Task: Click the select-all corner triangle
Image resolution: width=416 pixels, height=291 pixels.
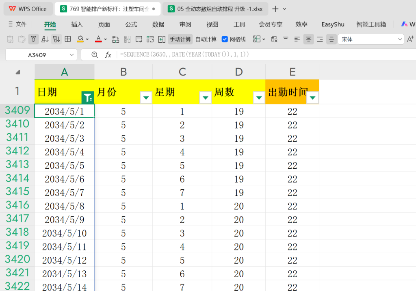Action: pos(18,72)
